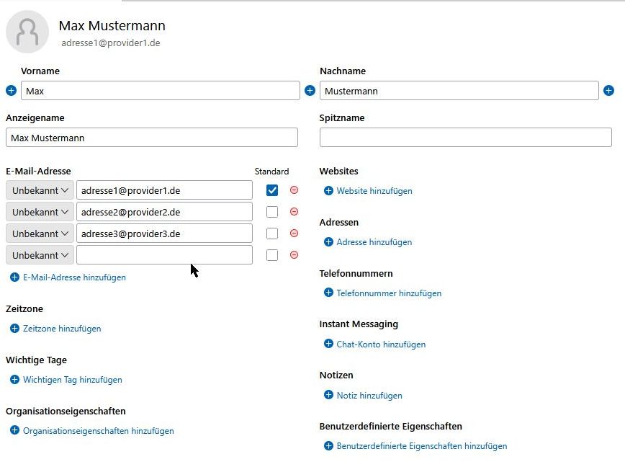The image size is (625, 467).
Task: Click the plus icon left of Vorname
Action: click(x=11, y=91)
